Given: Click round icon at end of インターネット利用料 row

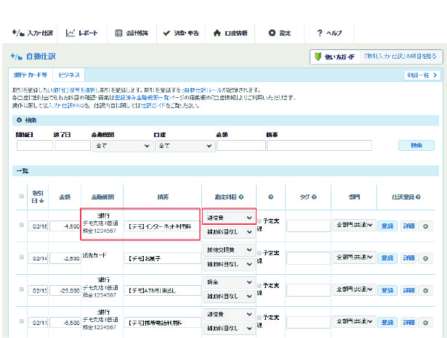Looking at the screenshot, I should coord(425,226).
